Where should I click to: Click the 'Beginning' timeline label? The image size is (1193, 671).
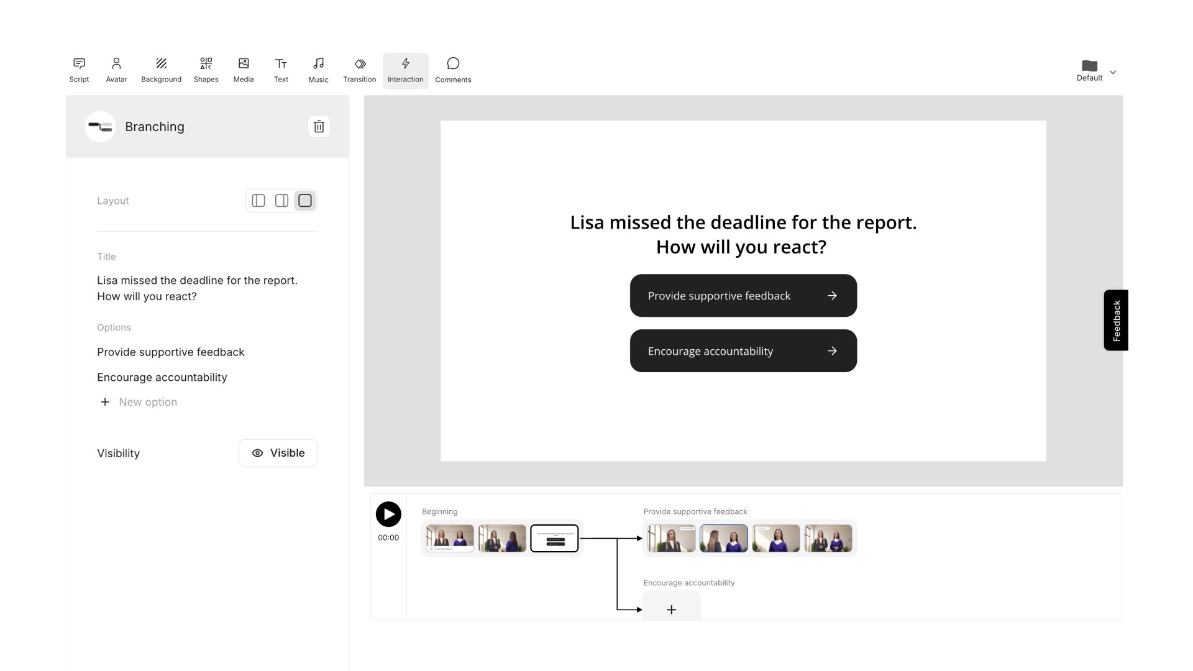pos(440,511)
